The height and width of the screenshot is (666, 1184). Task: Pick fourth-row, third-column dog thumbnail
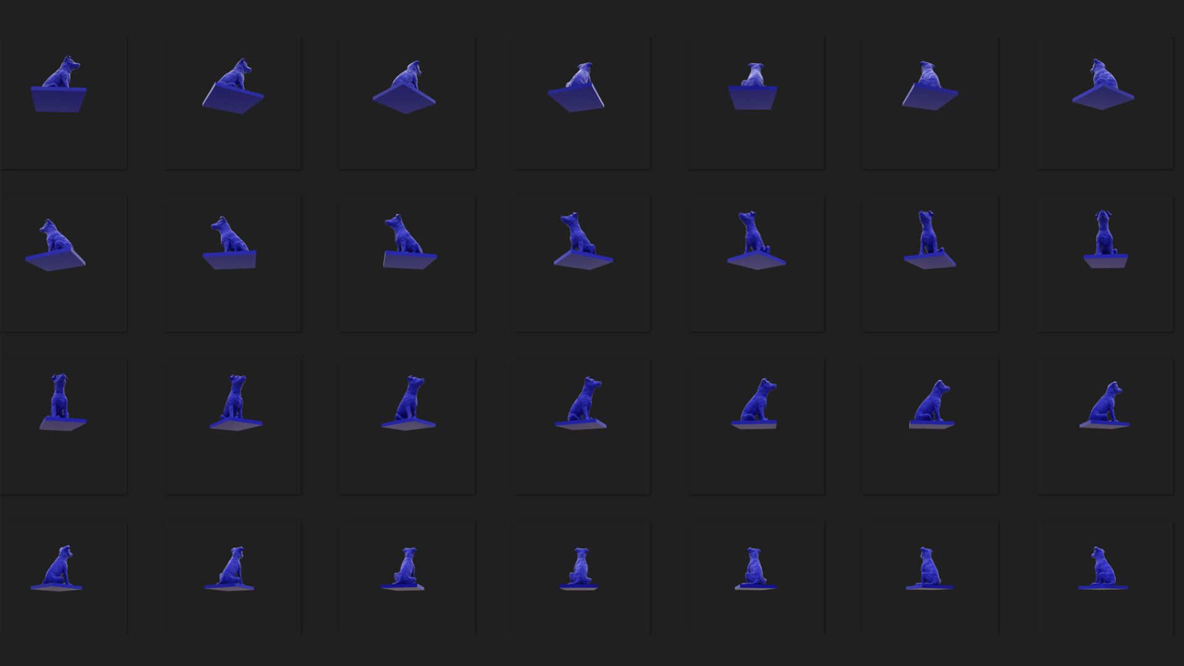tap(407, 578)
